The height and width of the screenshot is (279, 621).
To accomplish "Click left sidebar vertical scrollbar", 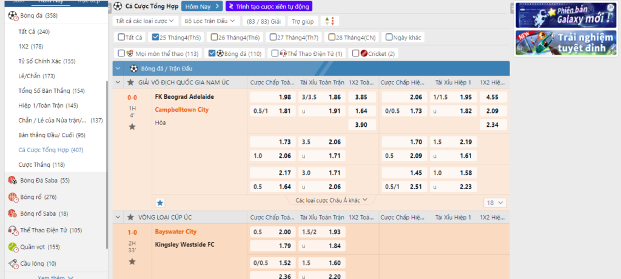I will 107,164.
